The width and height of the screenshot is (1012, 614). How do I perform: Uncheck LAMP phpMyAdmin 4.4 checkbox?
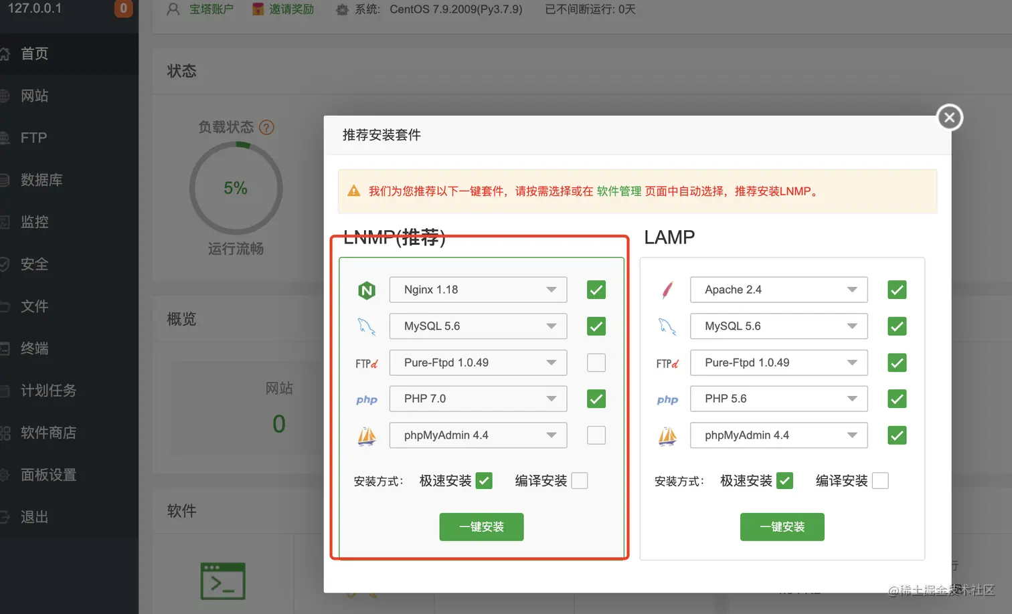point(897,435)
